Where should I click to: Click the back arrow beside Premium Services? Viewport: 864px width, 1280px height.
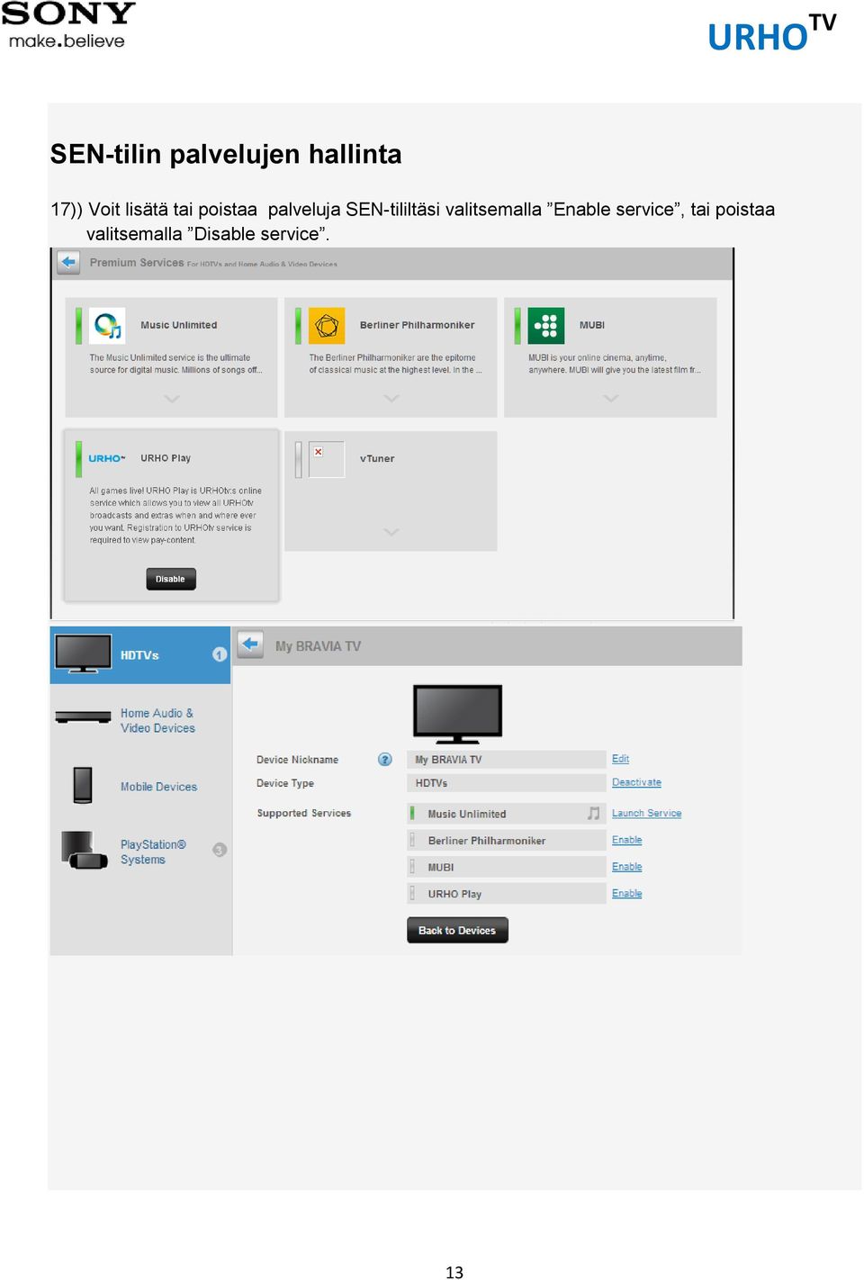pos(68,262)
